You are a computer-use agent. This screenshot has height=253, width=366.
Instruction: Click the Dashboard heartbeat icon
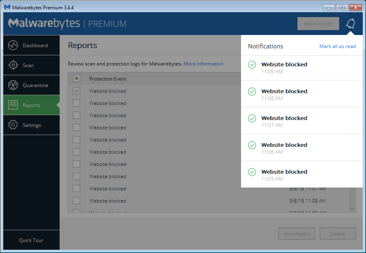pos(13,46)
